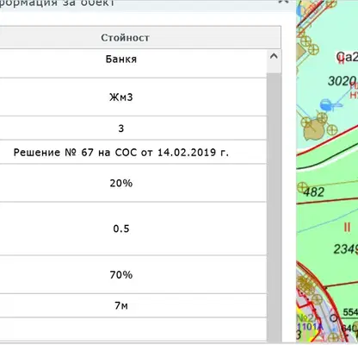The image size is (358, 345).
Task: Click the brown building shape on map
Action: (314, 130)
